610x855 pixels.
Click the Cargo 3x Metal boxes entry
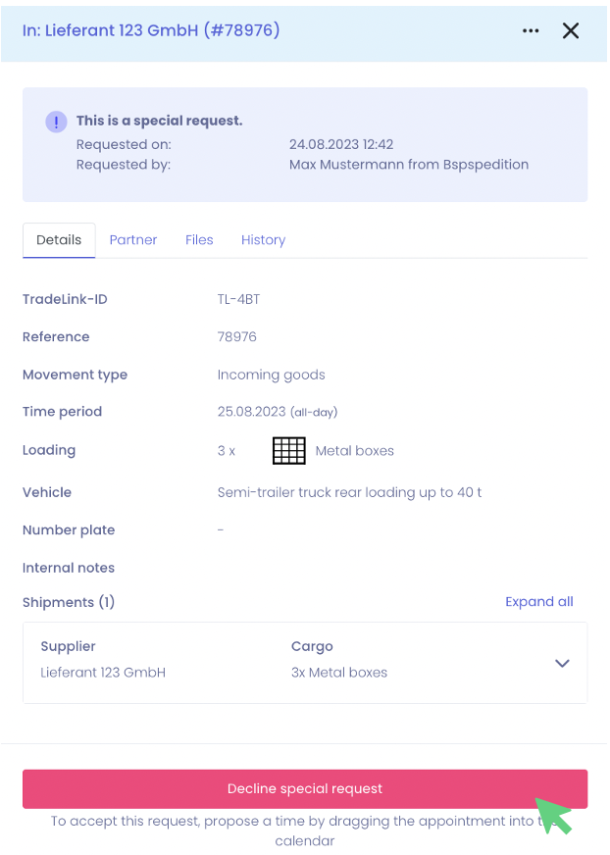tap(339, 673)
